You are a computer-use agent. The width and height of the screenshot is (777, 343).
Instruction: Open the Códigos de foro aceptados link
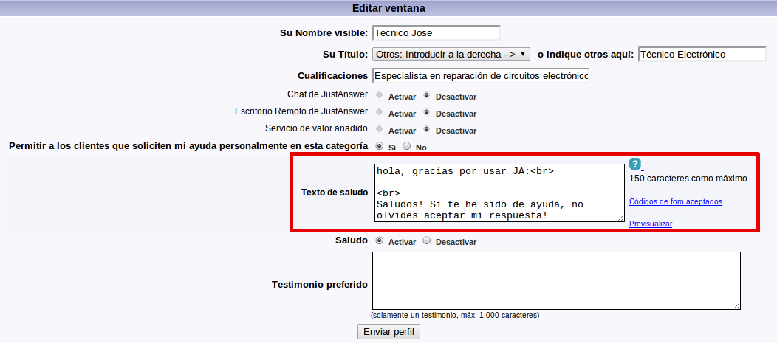click(x=675, y=201)
